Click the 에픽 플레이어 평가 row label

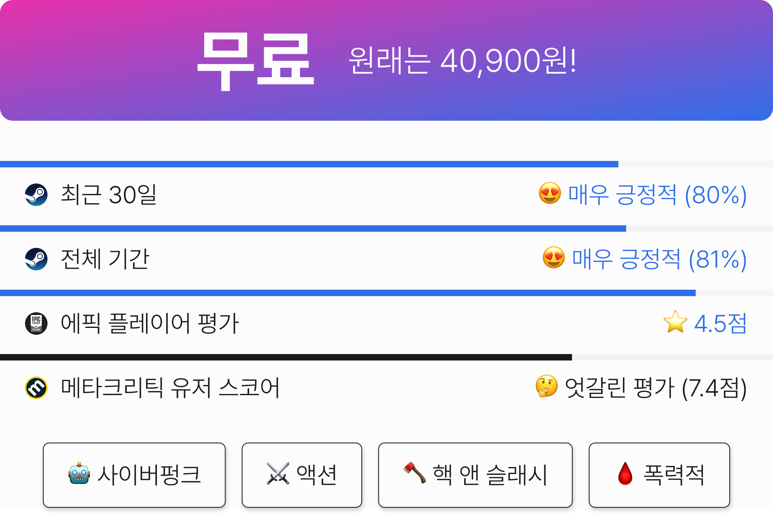[150, 323]
